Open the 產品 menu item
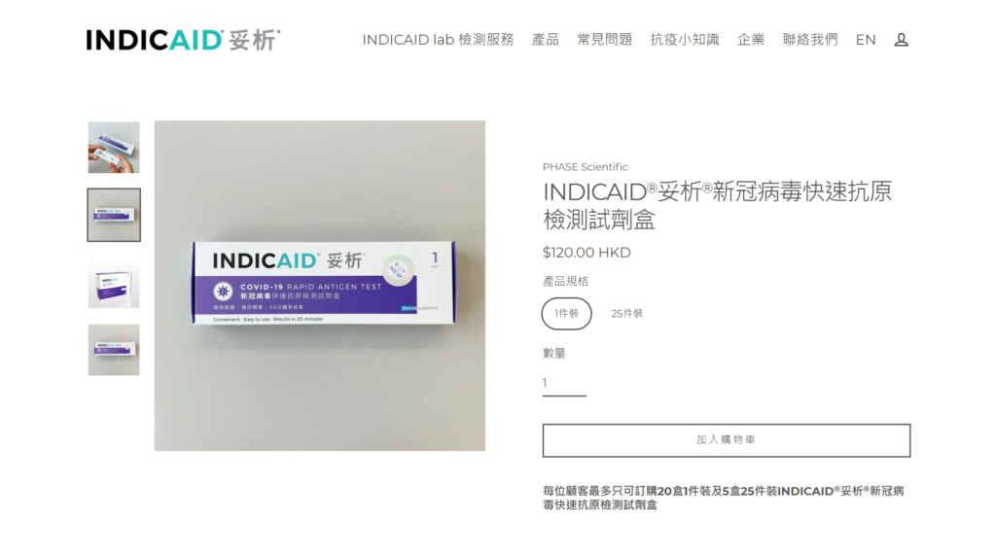This screenshot has width=996, height=551. point(545,40)
